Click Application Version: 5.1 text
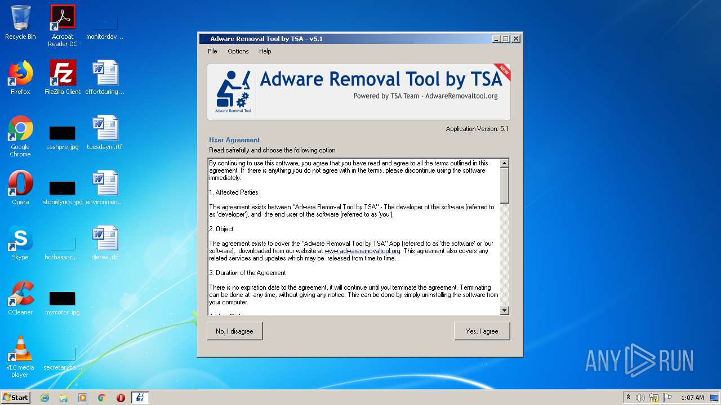The image size is (721, 405). [x=477, y=129]
